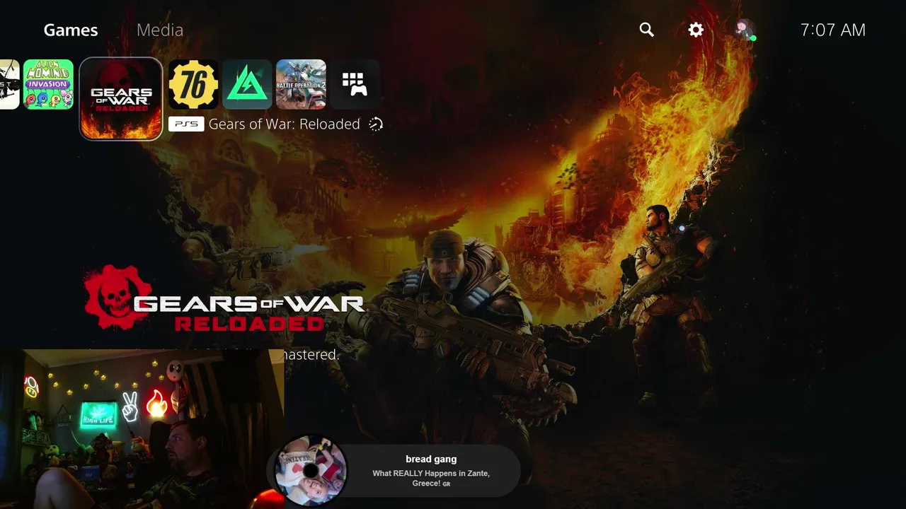Click the 7:07 AM clock
This screenshot has width=906, height=509.
coord(833,30)
